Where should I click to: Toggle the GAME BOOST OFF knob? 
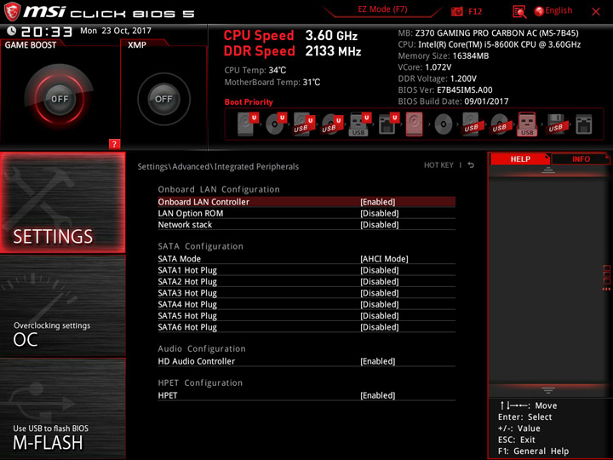coord(60,99)
